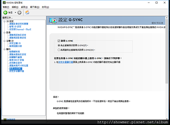Click the G-SYNC monitor icon in header

(x=53, y=21)
